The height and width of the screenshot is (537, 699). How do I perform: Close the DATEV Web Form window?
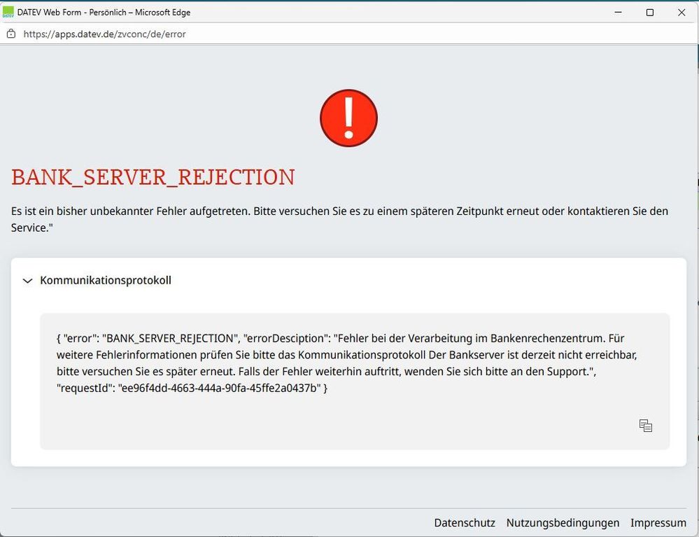(x=682, y=12)
